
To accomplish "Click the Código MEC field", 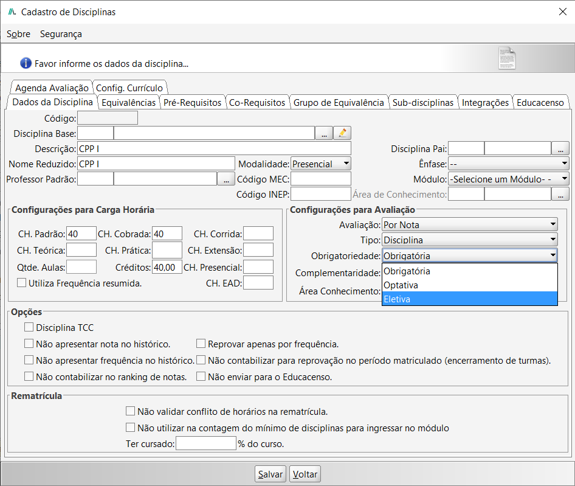I will 321,179.
